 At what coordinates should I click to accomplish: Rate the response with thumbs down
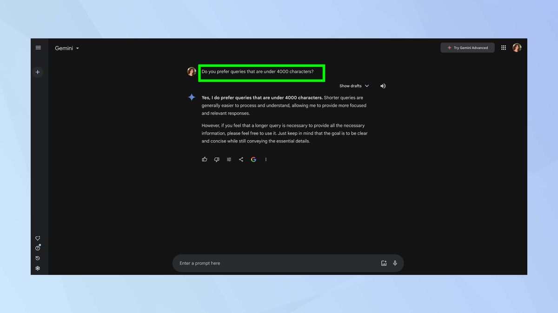pyautogui.click(x=217, y=159)
